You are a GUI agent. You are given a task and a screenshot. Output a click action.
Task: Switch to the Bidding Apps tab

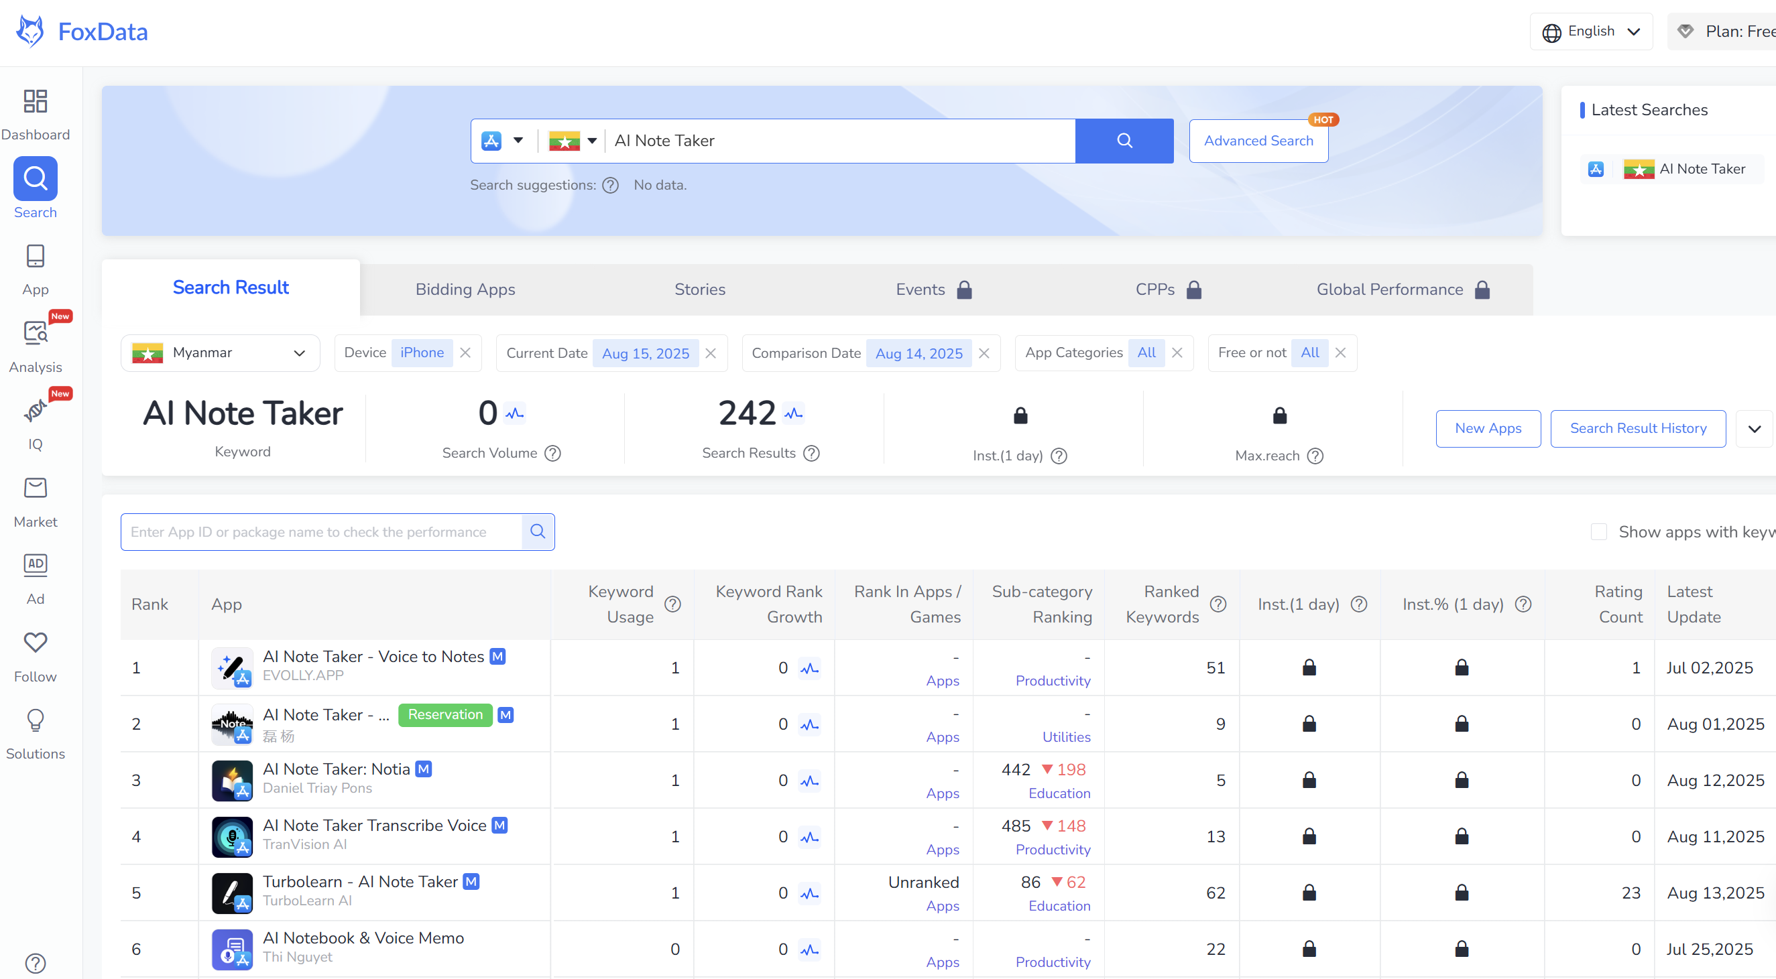tap(465, 289)
